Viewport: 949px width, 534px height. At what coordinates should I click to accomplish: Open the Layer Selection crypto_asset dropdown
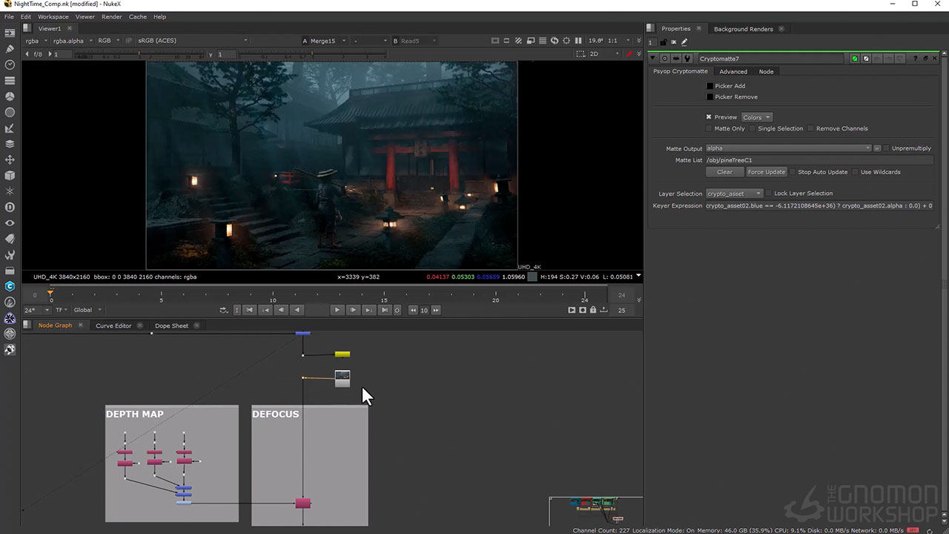coord(733,194)
